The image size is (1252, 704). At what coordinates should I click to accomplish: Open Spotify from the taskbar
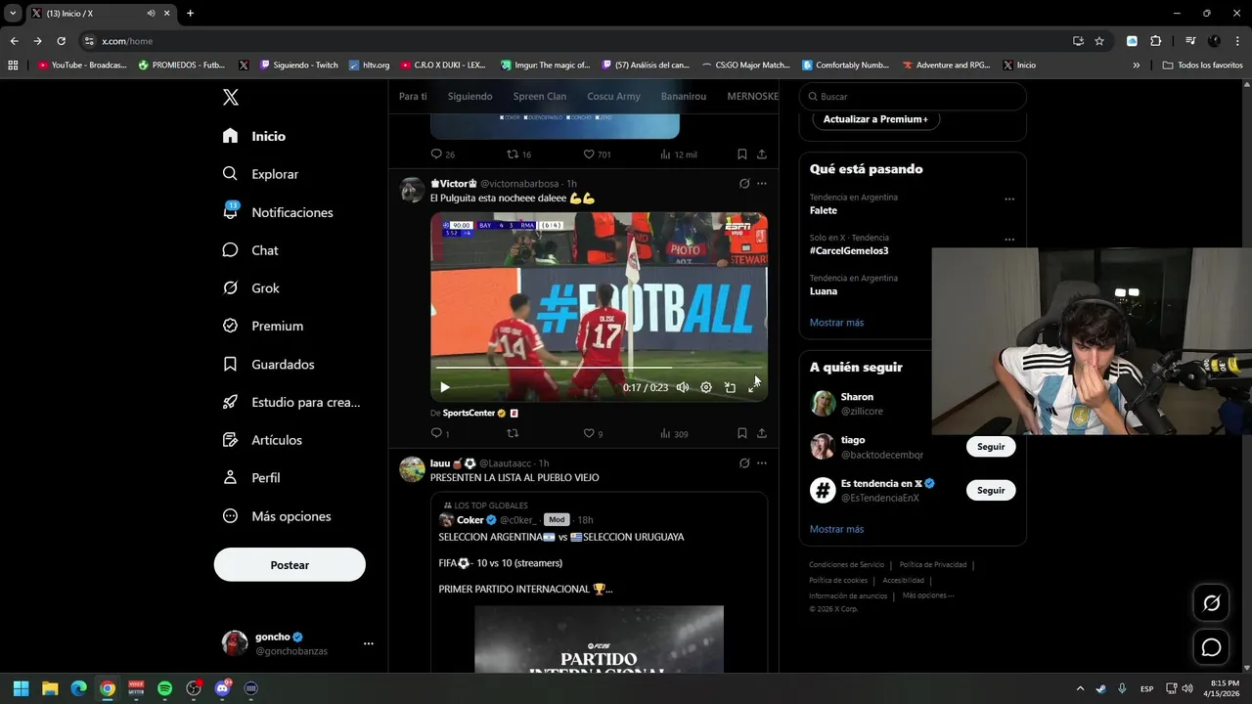coord(164,688)
